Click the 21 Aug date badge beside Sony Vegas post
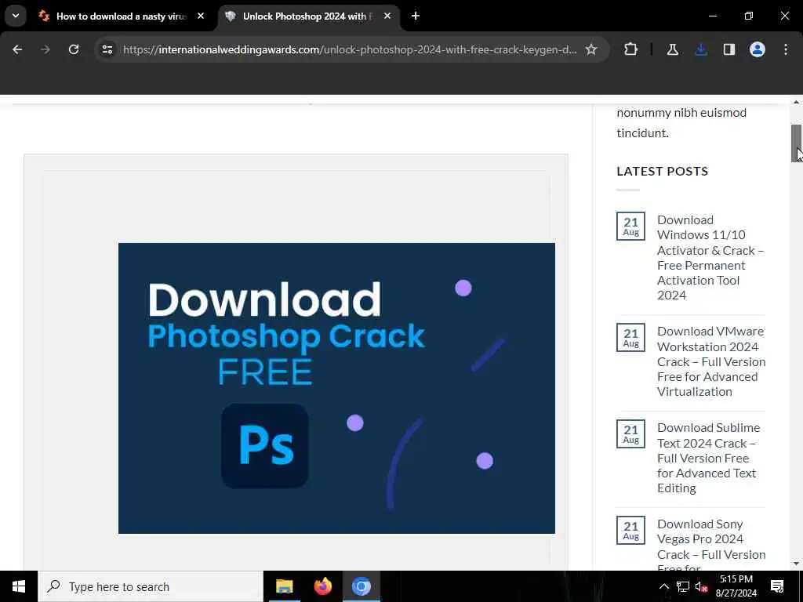Image resolution: width=803 pixels, height=602 pixels. click(630, 531)
